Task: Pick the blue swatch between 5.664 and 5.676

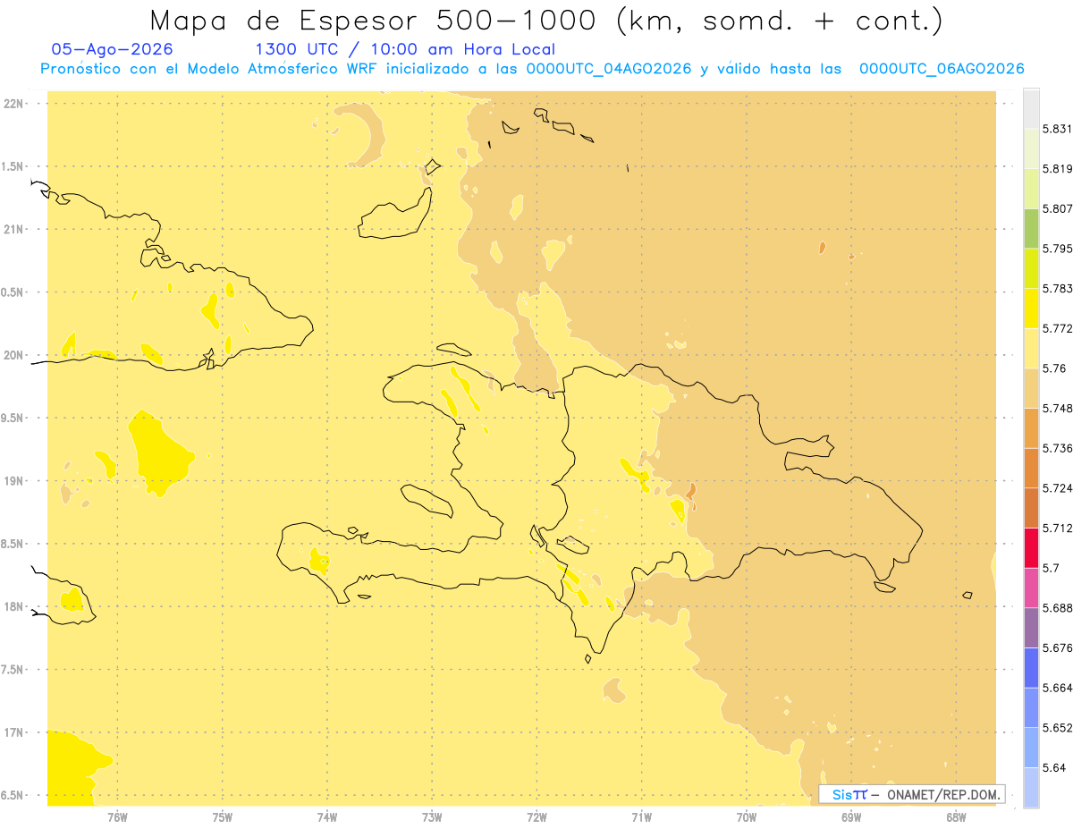Action: pyautogui.click(x=1031, y=668)
